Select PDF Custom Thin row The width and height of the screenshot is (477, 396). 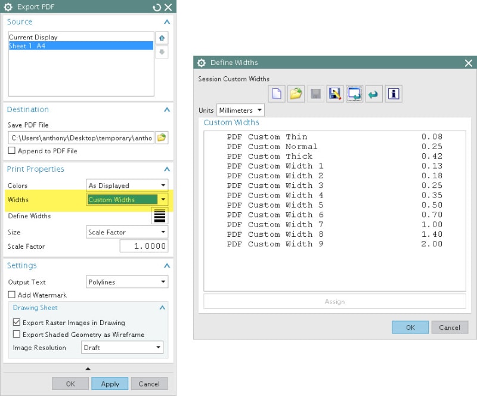click(x=334, y=137)
